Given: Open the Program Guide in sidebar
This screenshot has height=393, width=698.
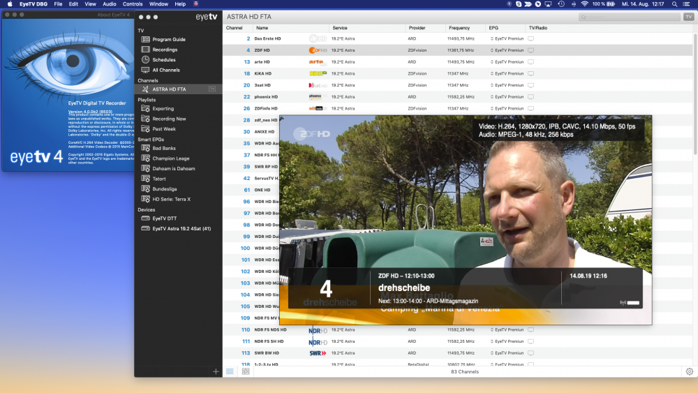Looking at the screenshot, I should tap(168, 40).
